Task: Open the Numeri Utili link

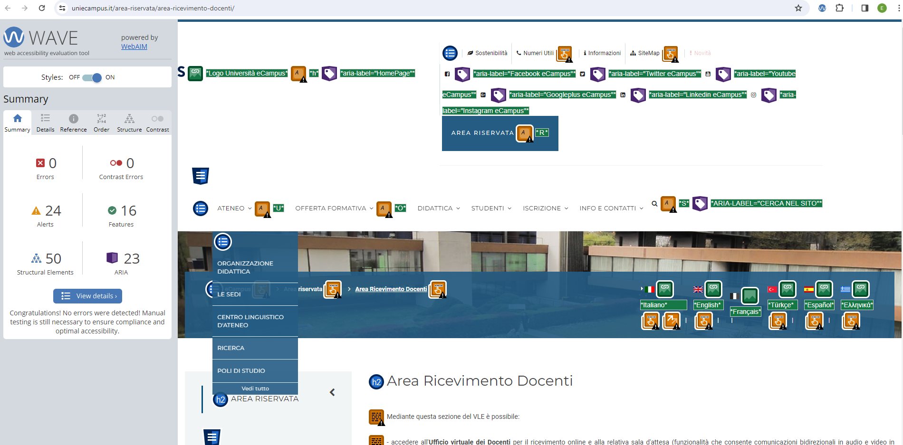Action: (x=535, y=53)
